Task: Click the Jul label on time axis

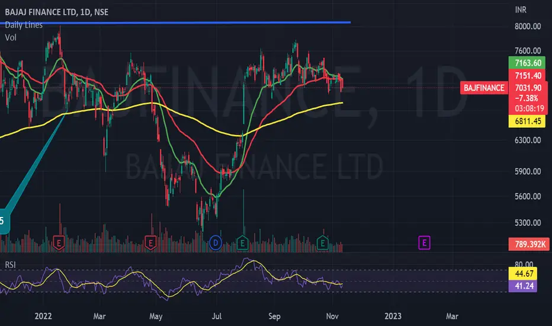Action: 217,316
